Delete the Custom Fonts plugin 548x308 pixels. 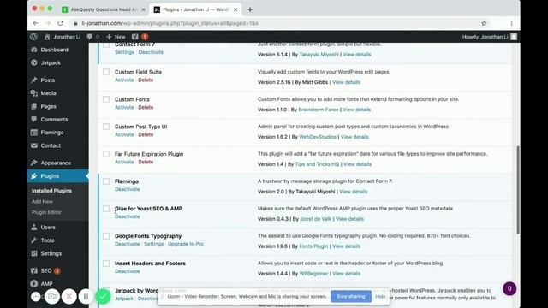tap(146, 107)
